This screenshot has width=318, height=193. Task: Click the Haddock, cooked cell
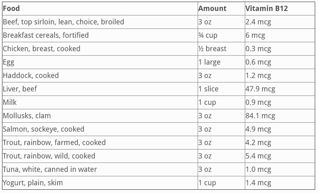[31, 76]
